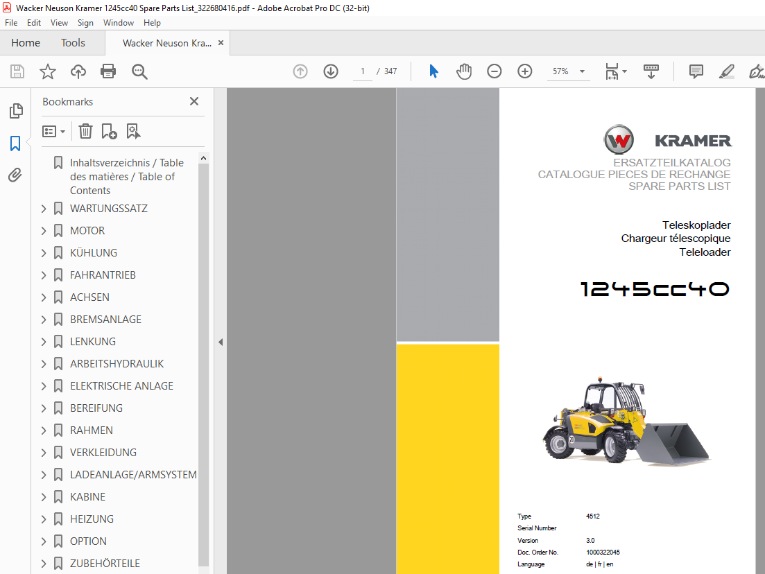Image resolution: width=765 pixels, height=574 pixels.
Task: Click the bookmarks panel scroll up arrow
Action: [203, 158]
